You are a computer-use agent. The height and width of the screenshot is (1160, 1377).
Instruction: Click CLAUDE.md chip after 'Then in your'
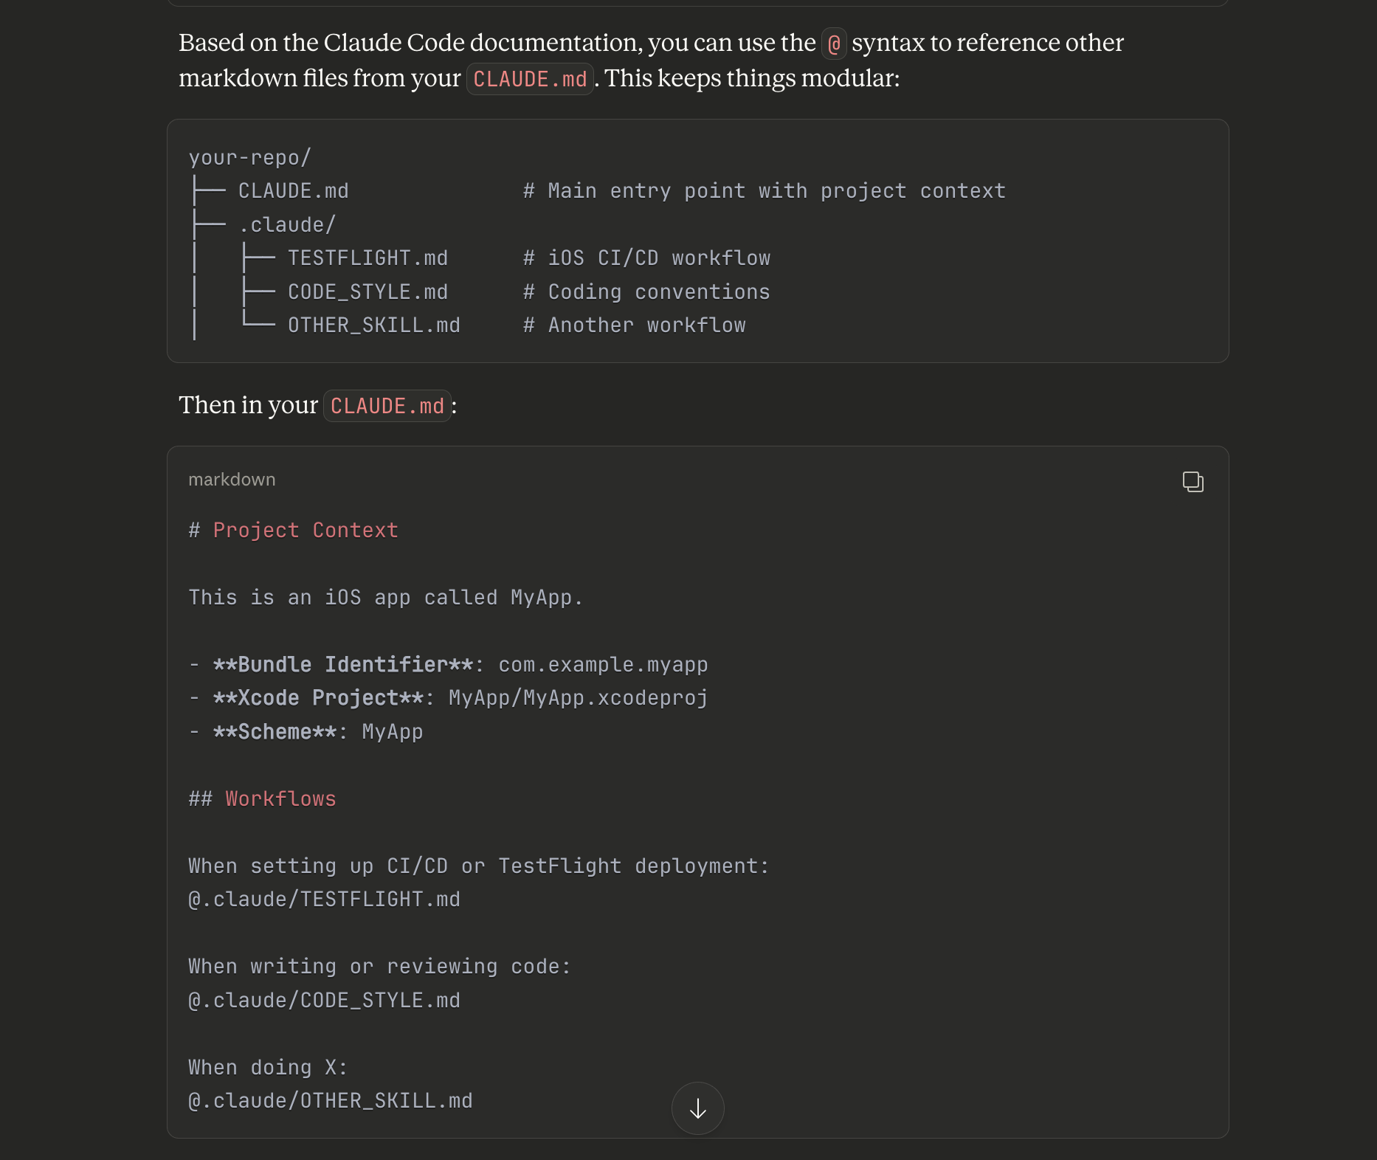387,406
